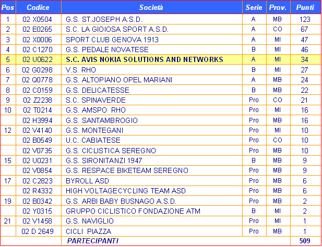
Task: Click the Codice column header
Action: 38,7
